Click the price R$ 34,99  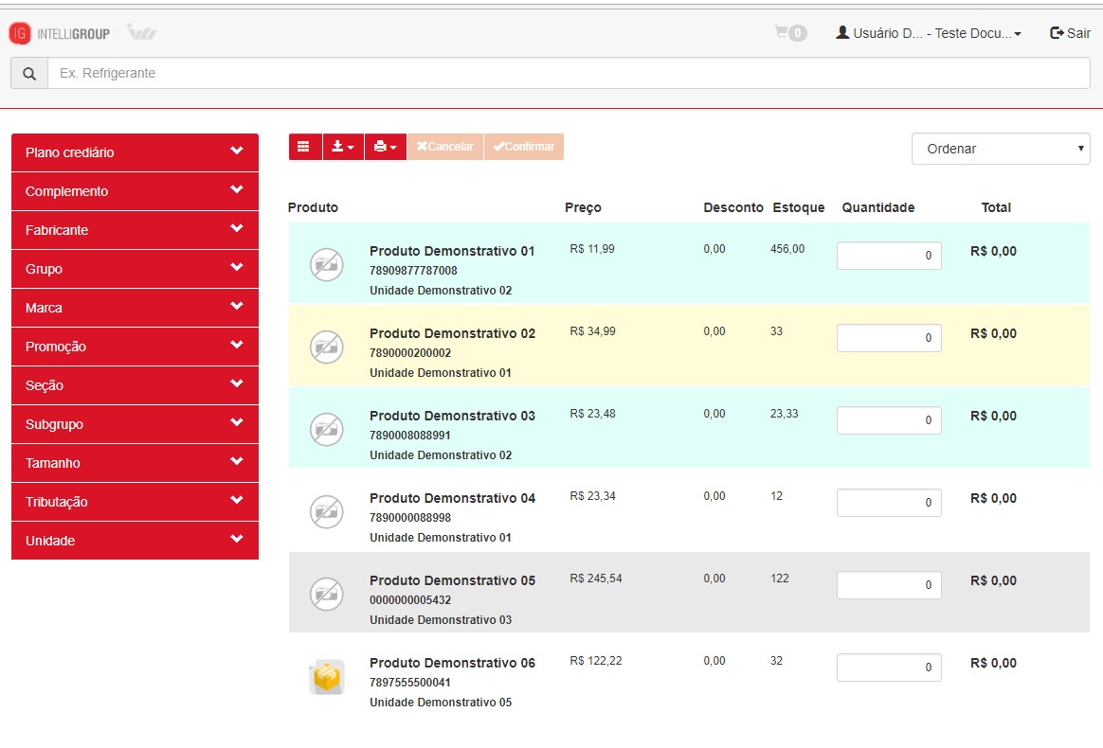coord(592,331)
